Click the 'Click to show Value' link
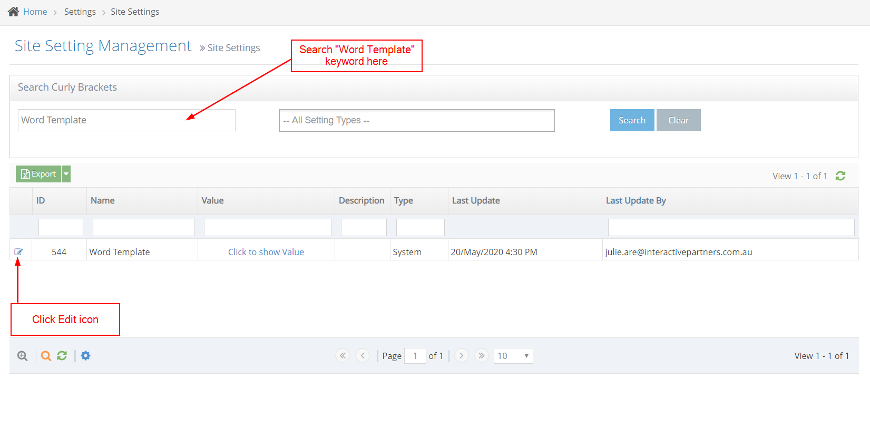Screen dimensions: 870x437 coord(266,252)
